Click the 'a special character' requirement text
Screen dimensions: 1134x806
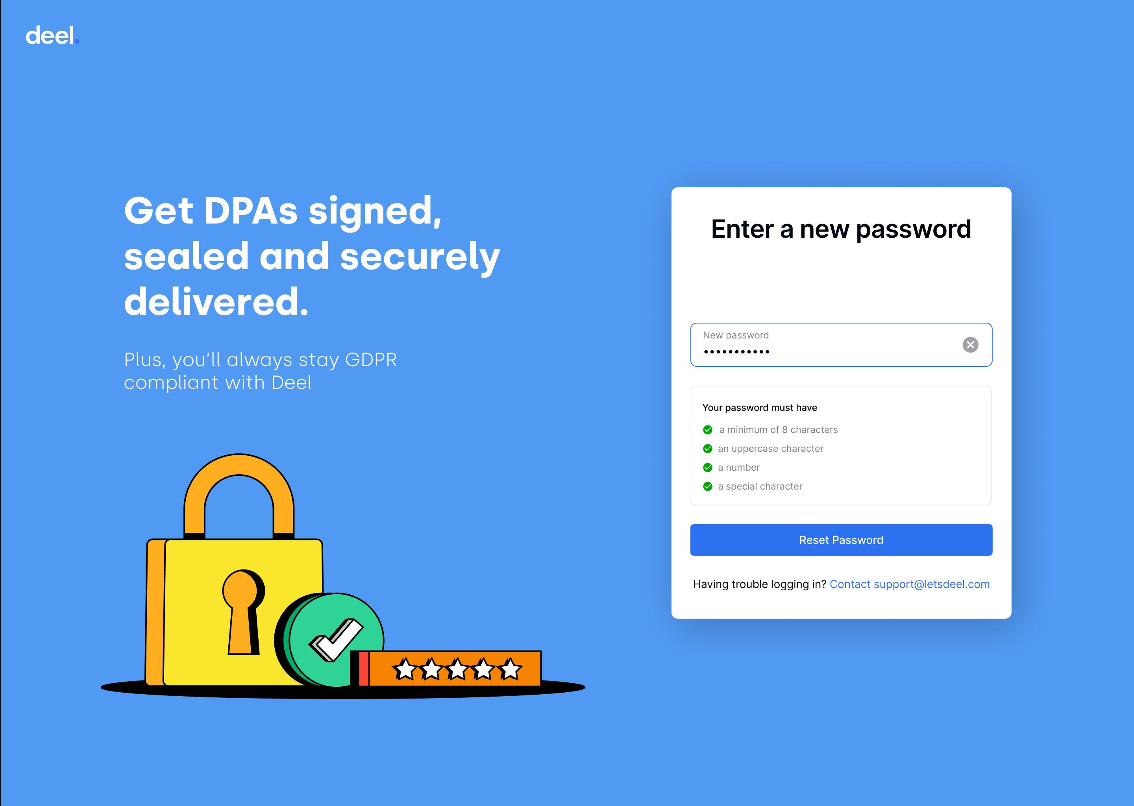tap(760, 486)
